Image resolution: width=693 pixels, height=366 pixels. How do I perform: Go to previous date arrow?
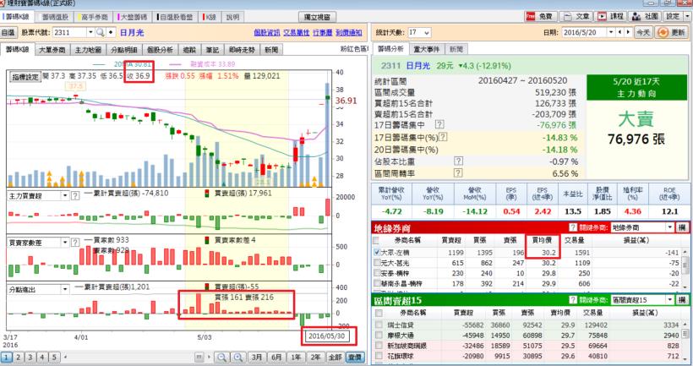click(x=619, y=32)
